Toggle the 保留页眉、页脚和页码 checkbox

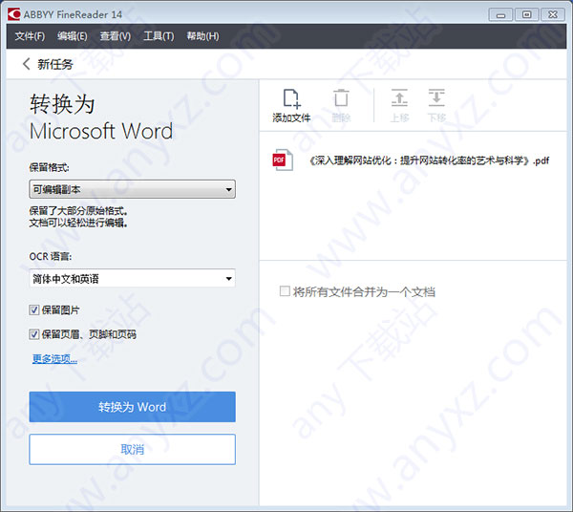tap(34, 334)
